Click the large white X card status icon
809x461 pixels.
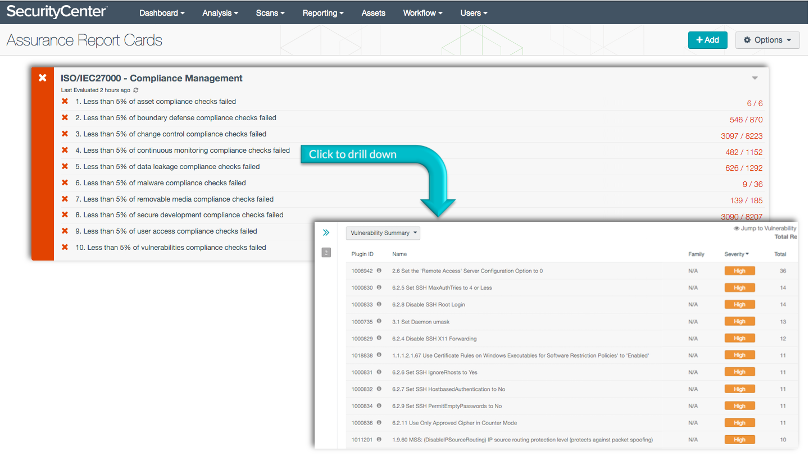pyautogui.click(x=43, y=78)
